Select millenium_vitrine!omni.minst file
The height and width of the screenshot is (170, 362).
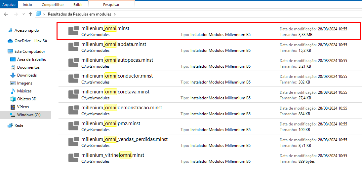(x=113, y=155)
